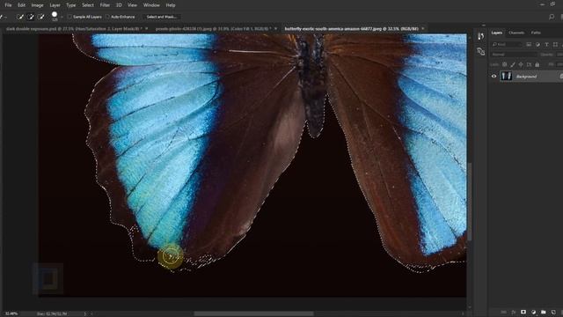Open the Layer menu
Image resolution: width=563 pixels, height=317 pixels.
tap(55, 5)
